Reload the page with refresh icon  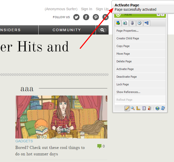[163, 108]
